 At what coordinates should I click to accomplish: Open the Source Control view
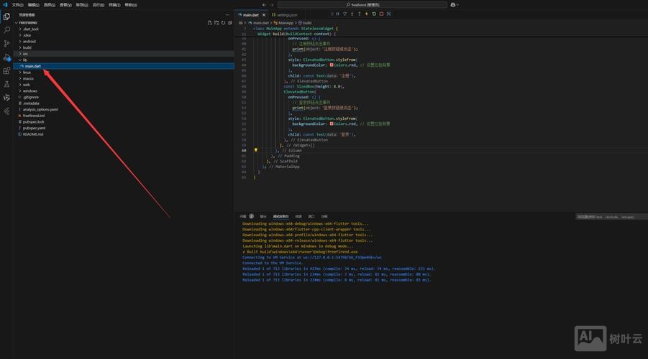pyautogui.click(x=6, y=44)
